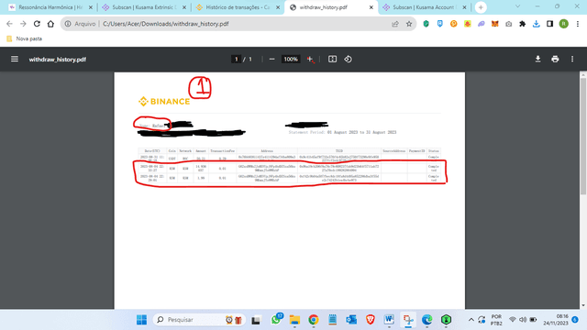Open the Chrome extensions puzzle icon
Viewport: 587px width, 330px height.
pyautogui.click(x=522, y=24)
